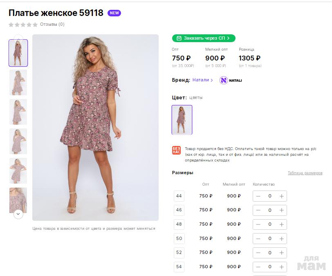The height and width of the screenshot is (276, 332).
Task: Select the 'цветы' color swatch
Action: [x=182, y=120]
